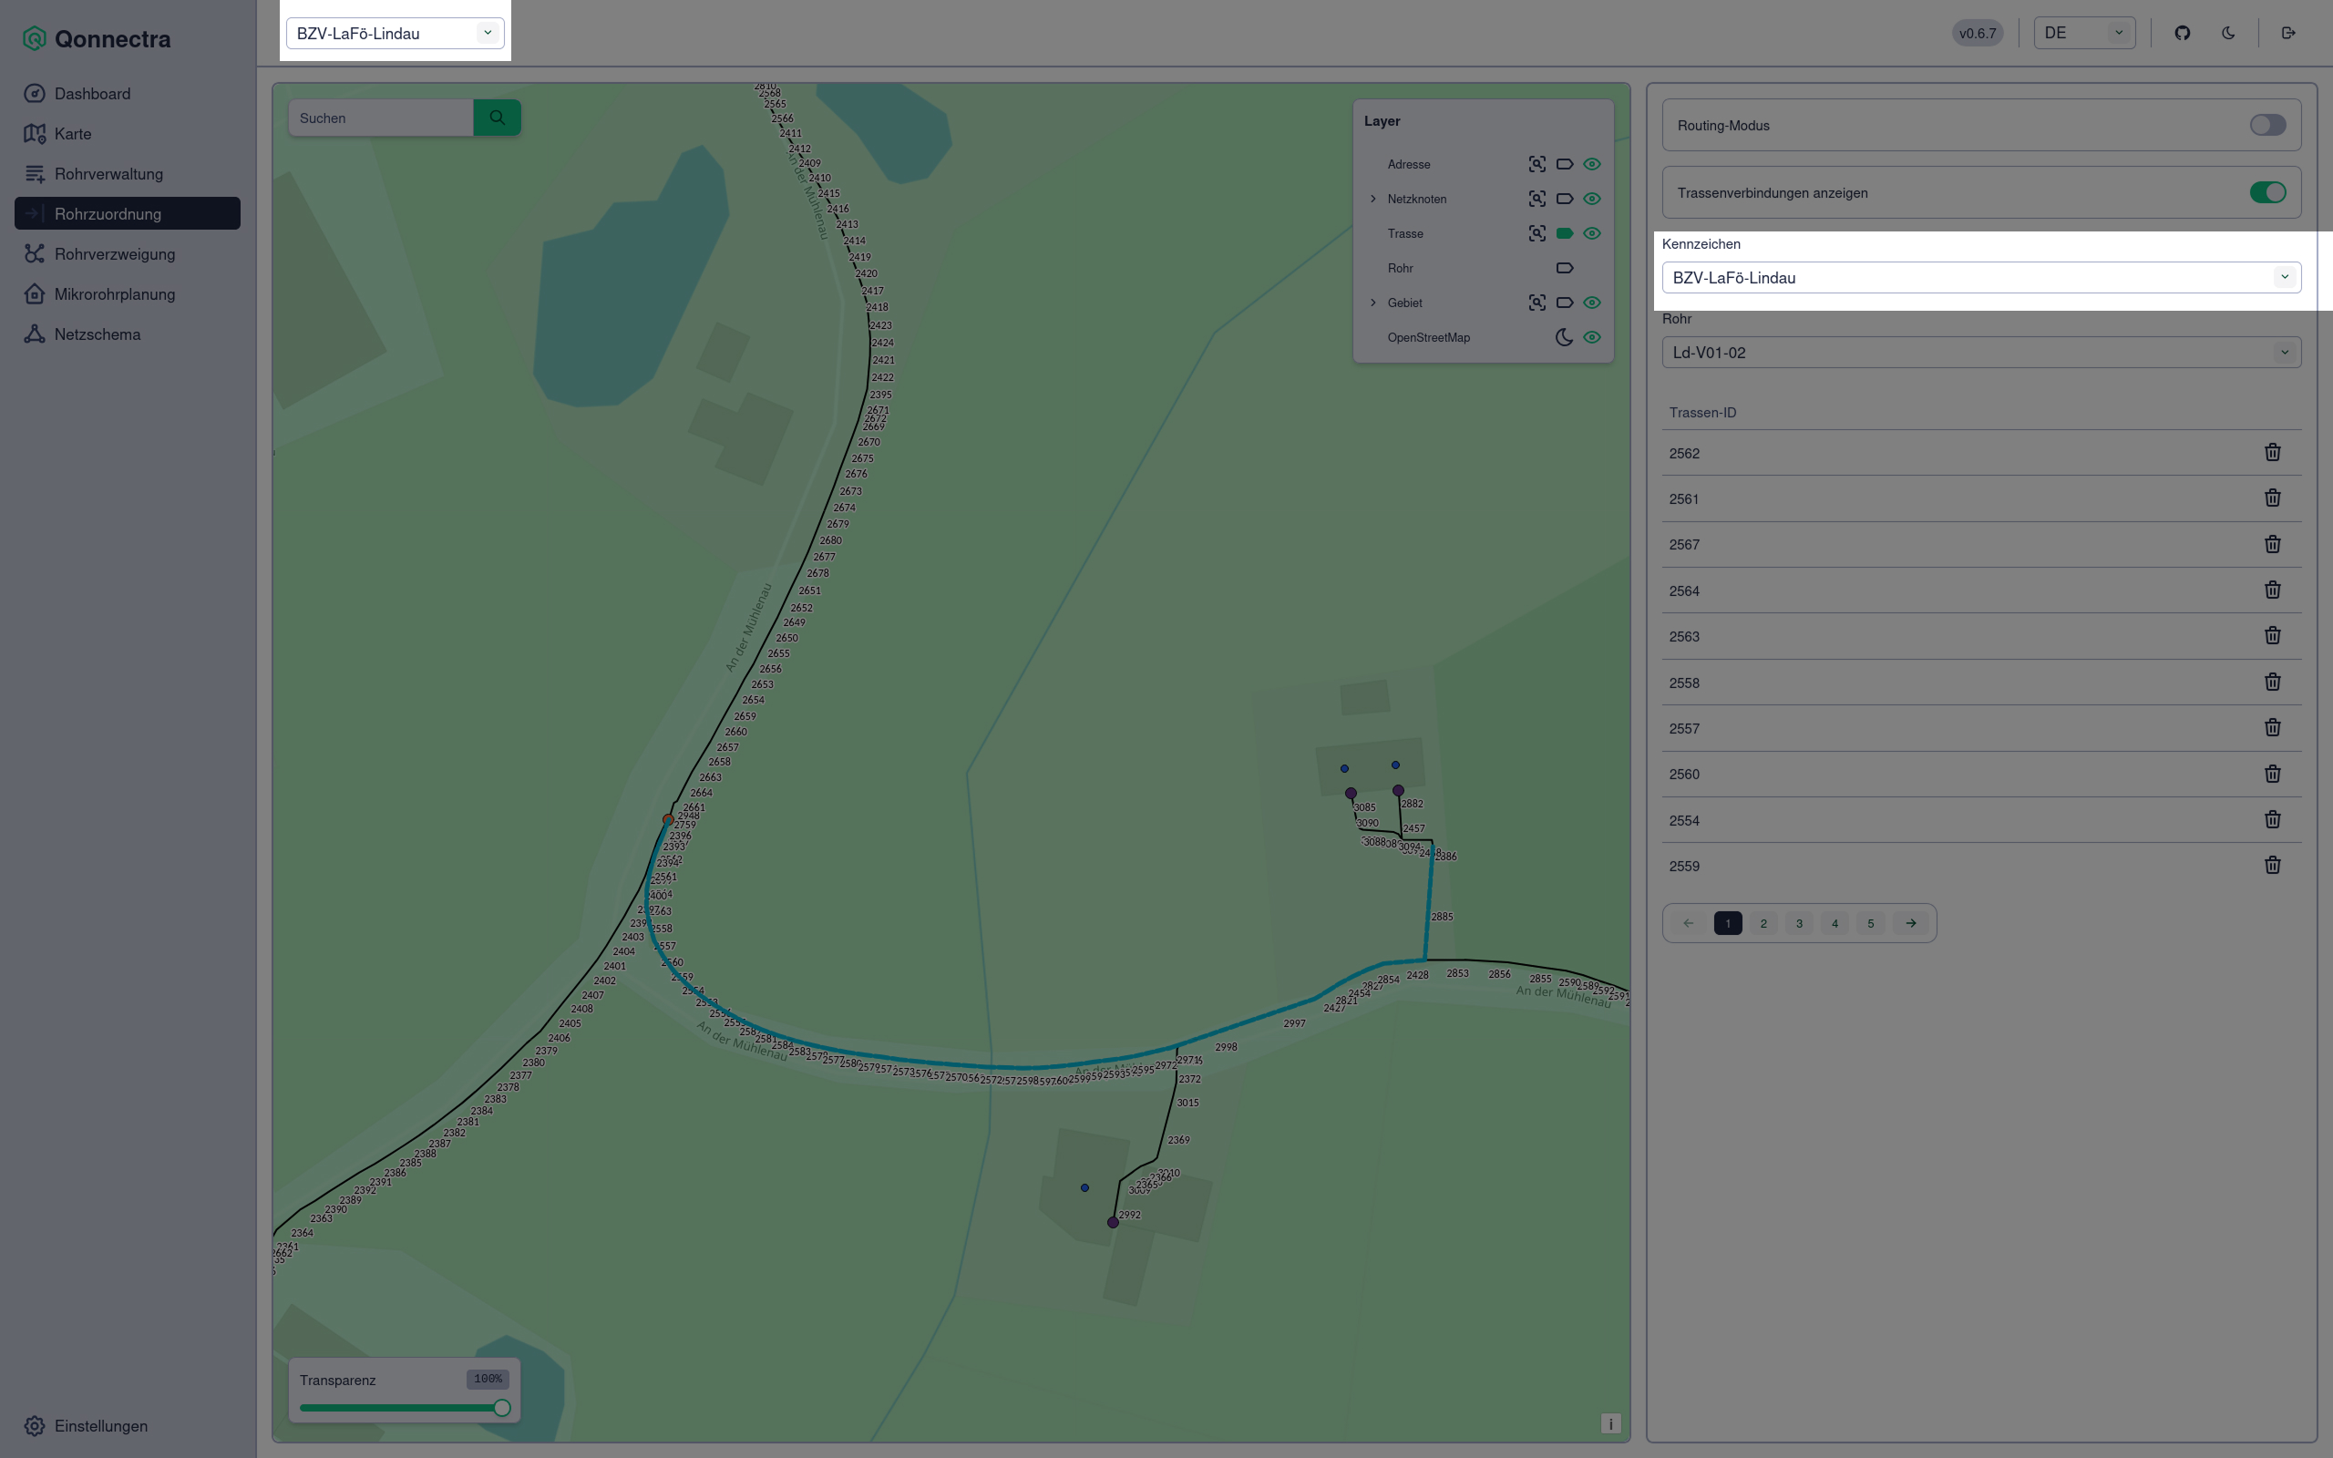
Task: Open the Rohr Ld-V01-02 dropdown
Action: 1981,352
